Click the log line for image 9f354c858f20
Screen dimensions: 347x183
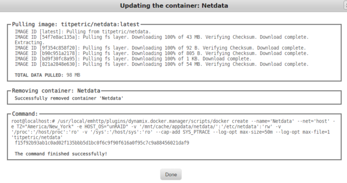(160, 48)
